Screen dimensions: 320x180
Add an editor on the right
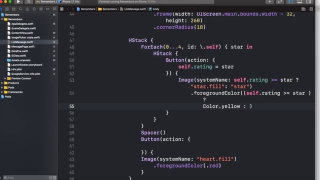[311, 9]
